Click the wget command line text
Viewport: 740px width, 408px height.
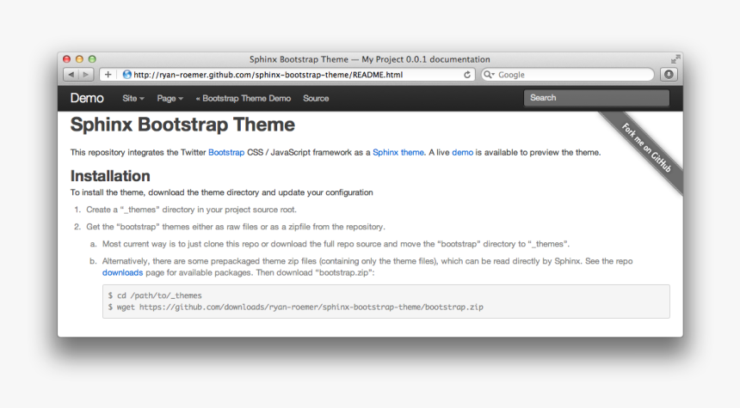295,308
